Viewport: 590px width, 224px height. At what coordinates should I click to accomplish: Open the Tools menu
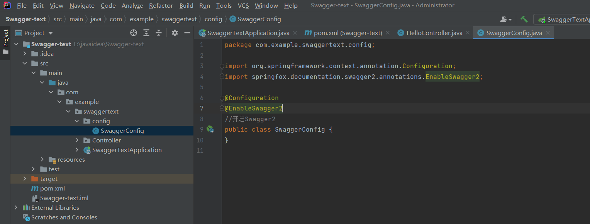click(x=224, y=5)
